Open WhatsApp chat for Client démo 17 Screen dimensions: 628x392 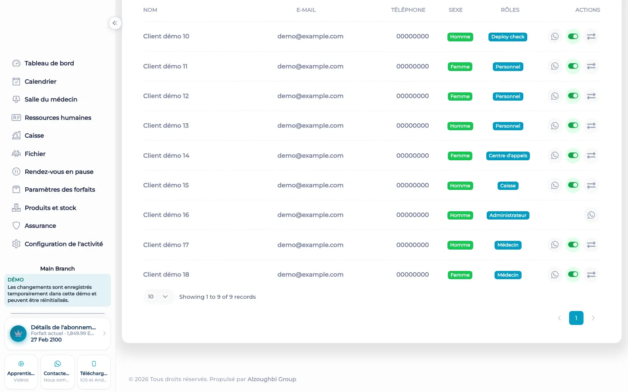coord(555,245)
